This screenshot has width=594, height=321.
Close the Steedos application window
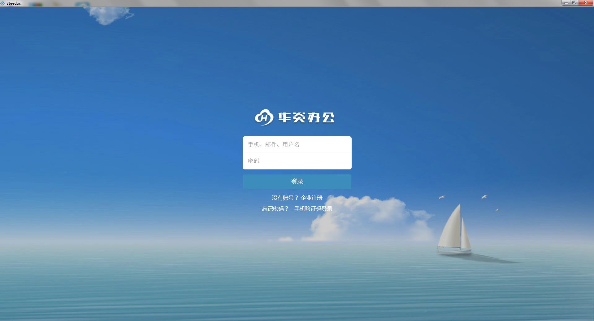coord(586,2)
